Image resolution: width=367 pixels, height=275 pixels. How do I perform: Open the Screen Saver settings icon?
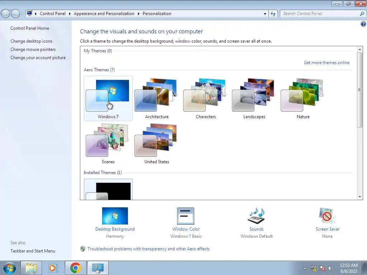pyautogui.click(x=327, y=216)
